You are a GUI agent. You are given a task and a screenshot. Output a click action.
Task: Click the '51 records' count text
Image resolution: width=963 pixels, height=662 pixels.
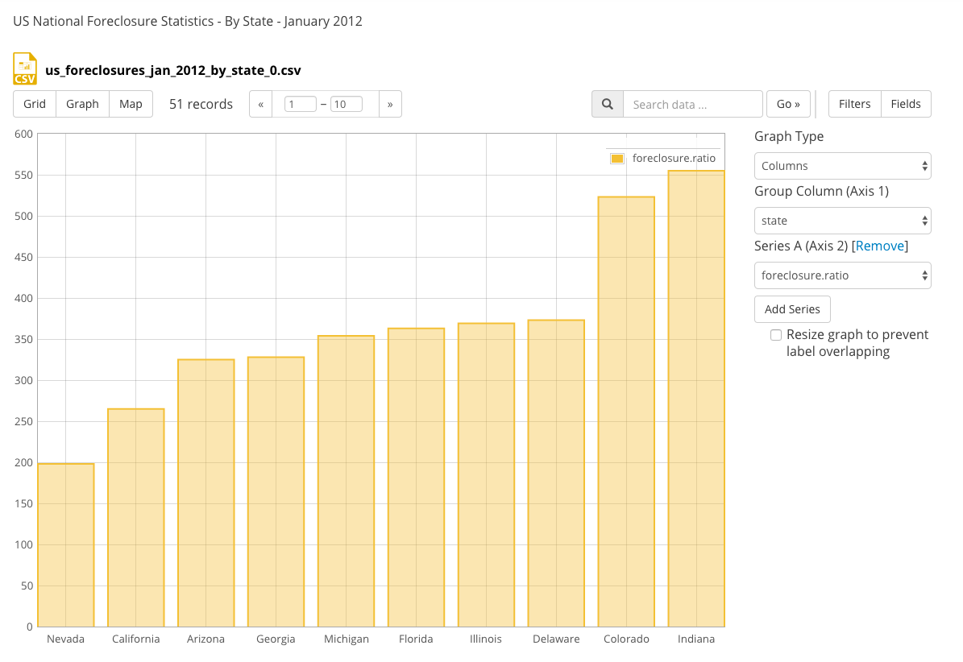coord(201,105)
